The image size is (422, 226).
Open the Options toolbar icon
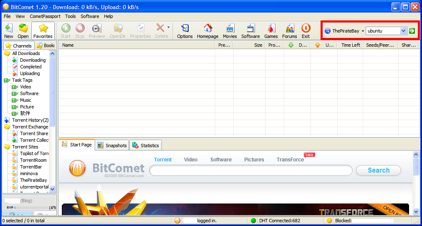coord(185,31)
